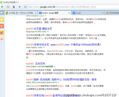
Task: Collapse the sidebar with the arrow icon
Action: [2, 13]
